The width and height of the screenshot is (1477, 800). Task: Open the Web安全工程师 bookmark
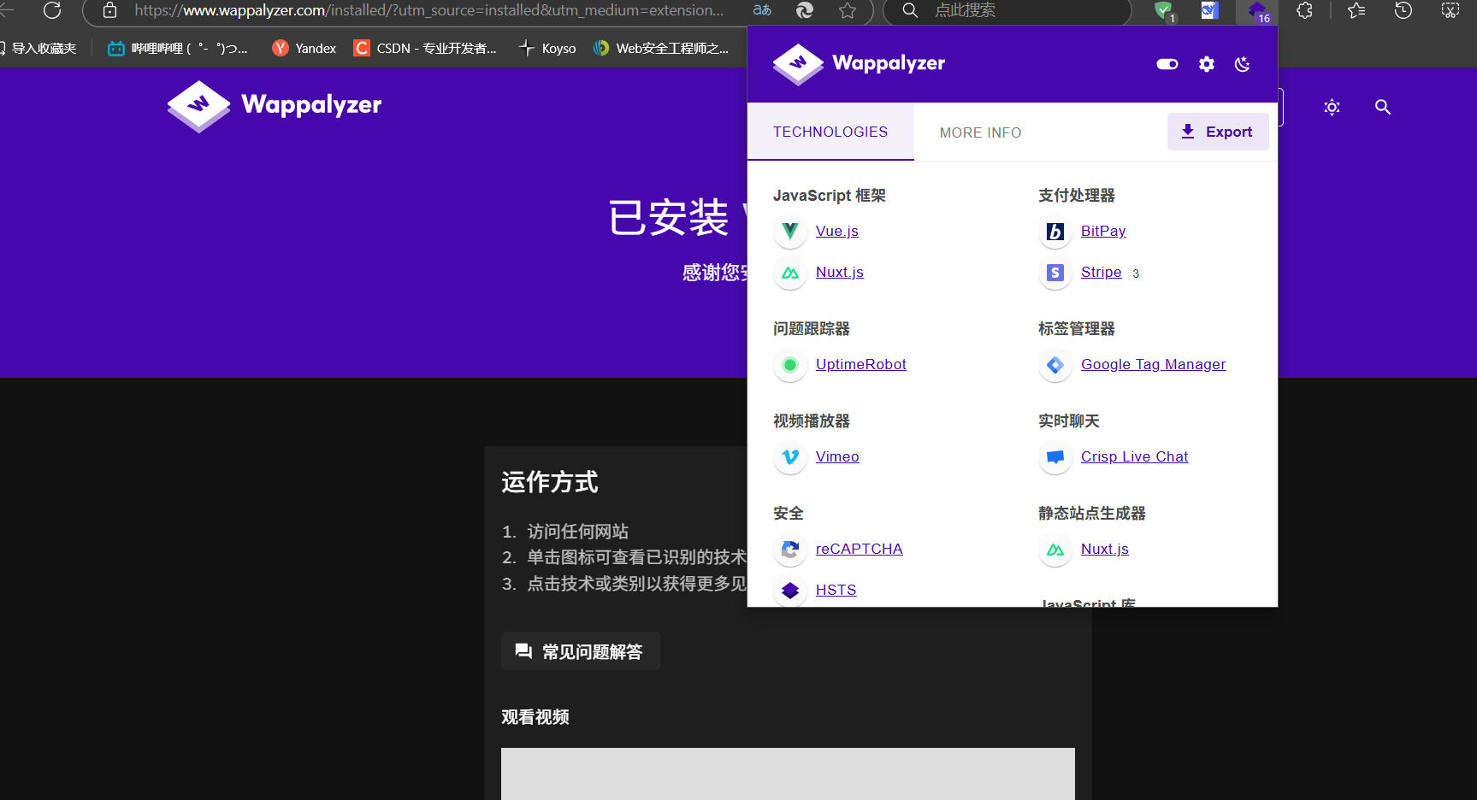point(661,48)
